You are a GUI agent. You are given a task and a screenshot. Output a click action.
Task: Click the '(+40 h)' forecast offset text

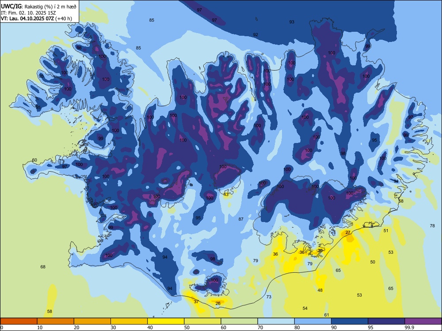pyautogui.click(x=64, y=19)
